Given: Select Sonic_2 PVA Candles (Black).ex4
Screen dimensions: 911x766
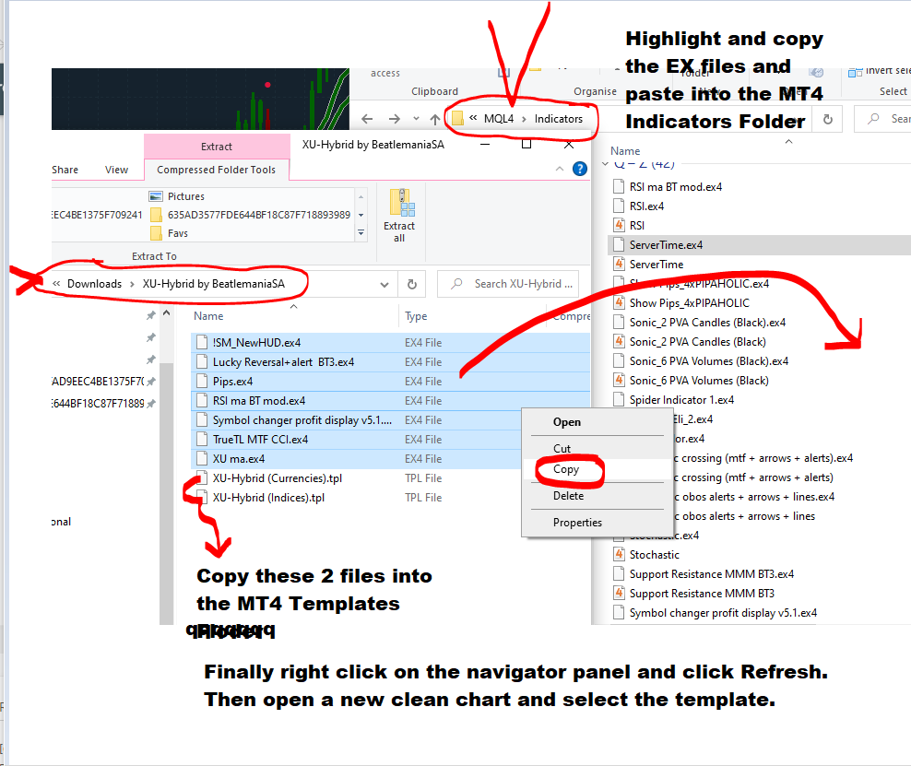Looking at the screenshot, I should [707, 323].
